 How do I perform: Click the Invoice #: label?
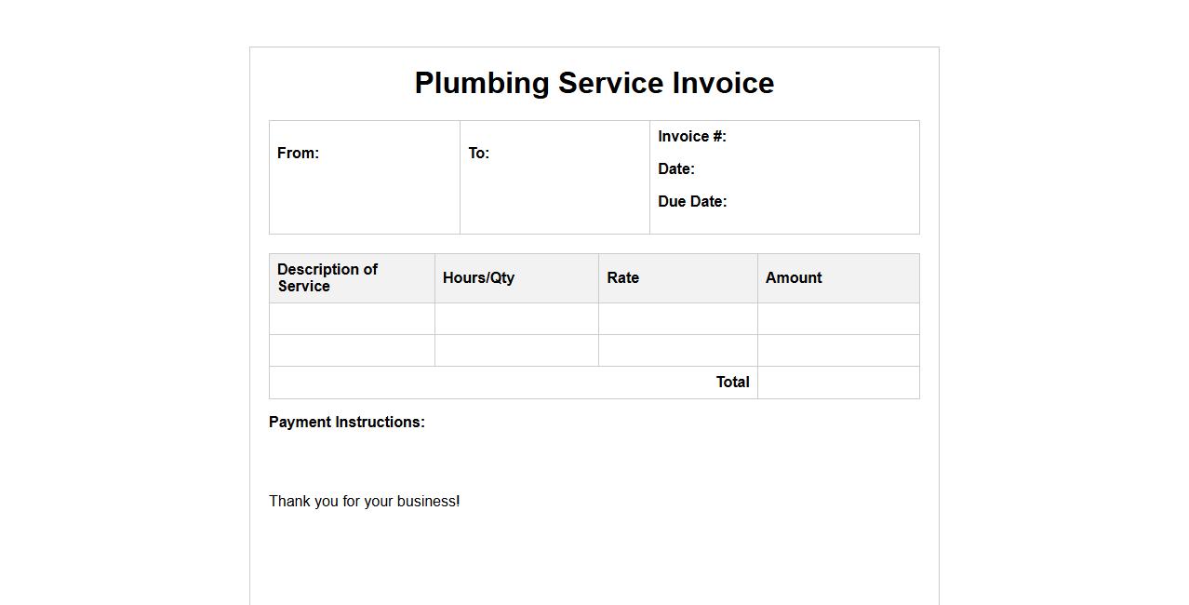pos(692,137)
